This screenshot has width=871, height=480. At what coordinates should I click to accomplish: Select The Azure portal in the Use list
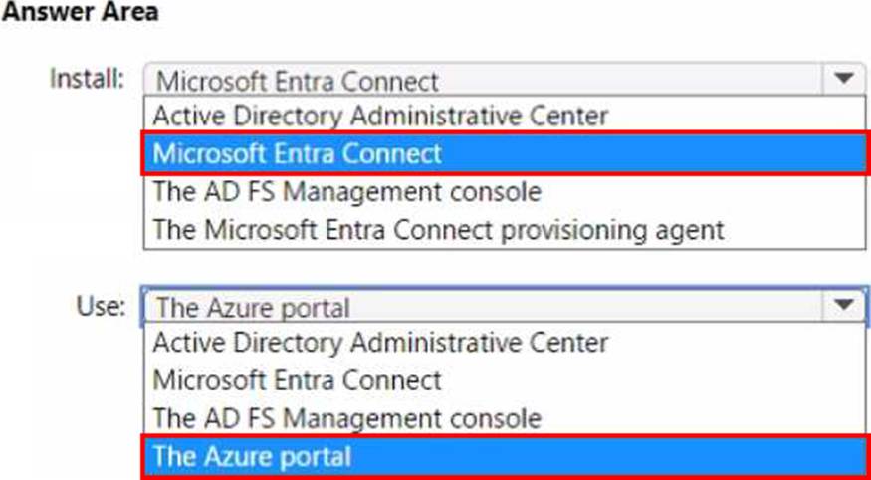pyautogui.click(x=252, y=457)
